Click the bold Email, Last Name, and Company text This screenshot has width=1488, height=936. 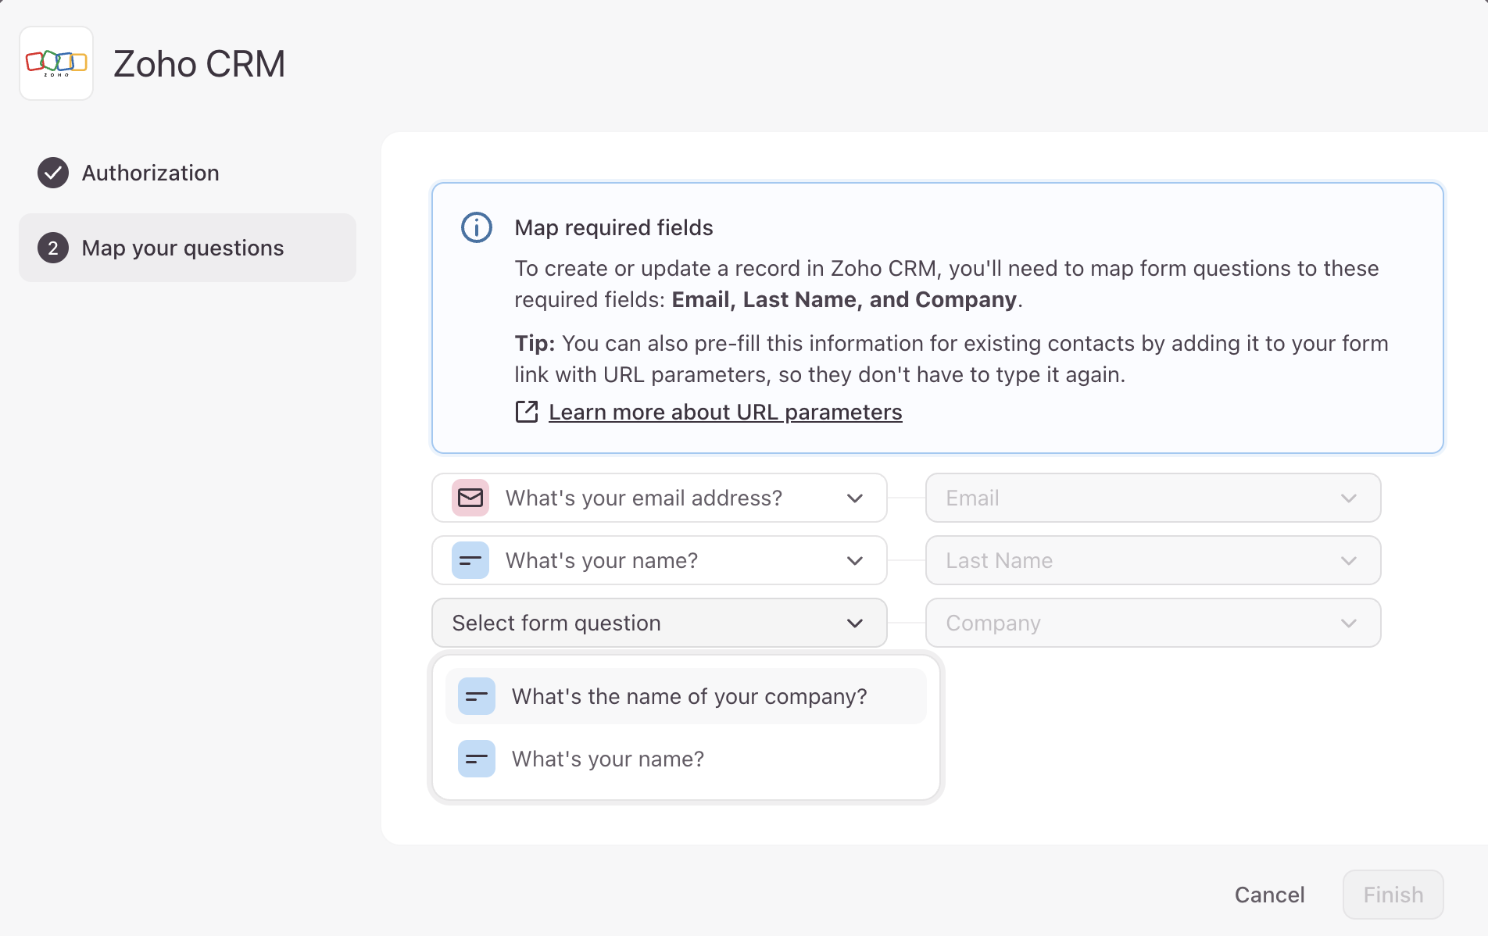pos(844,300)
